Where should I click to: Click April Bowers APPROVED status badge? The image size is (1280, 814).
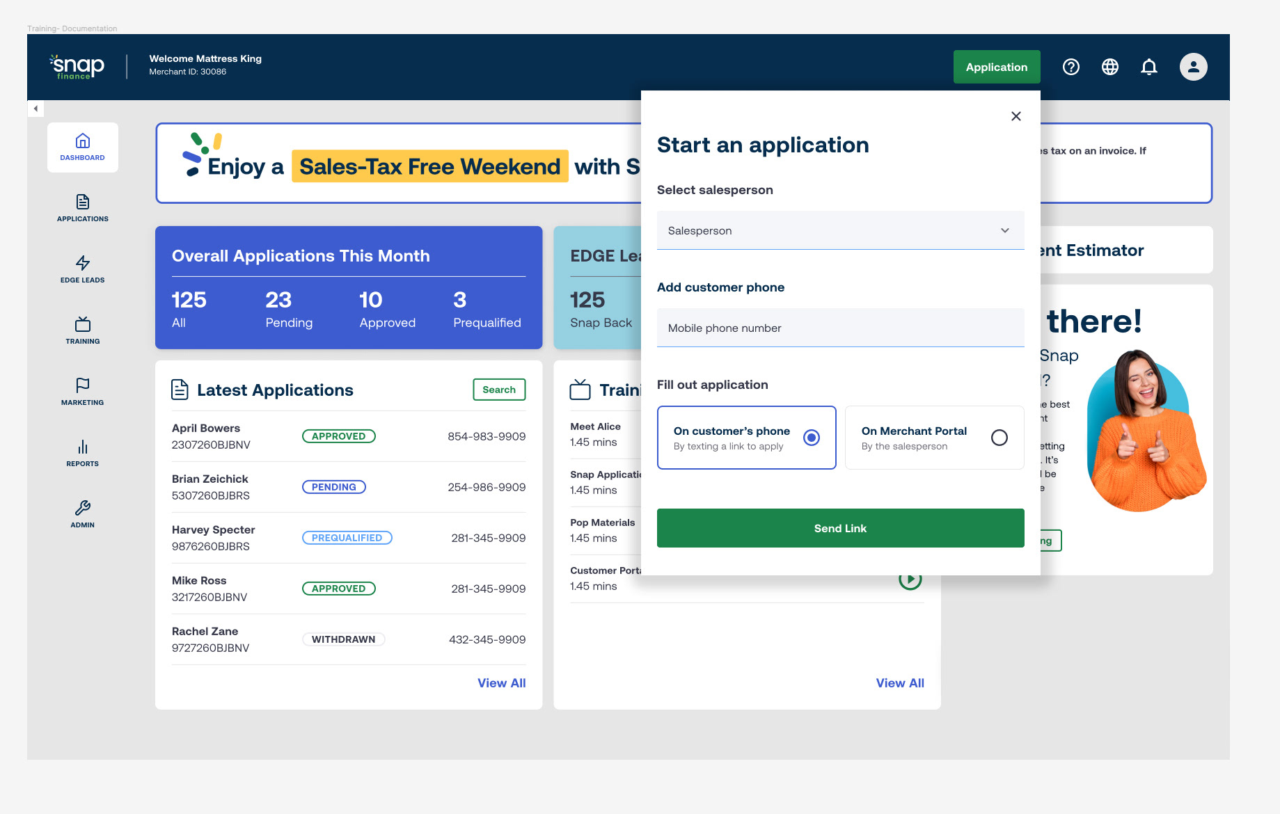point(339,436)
